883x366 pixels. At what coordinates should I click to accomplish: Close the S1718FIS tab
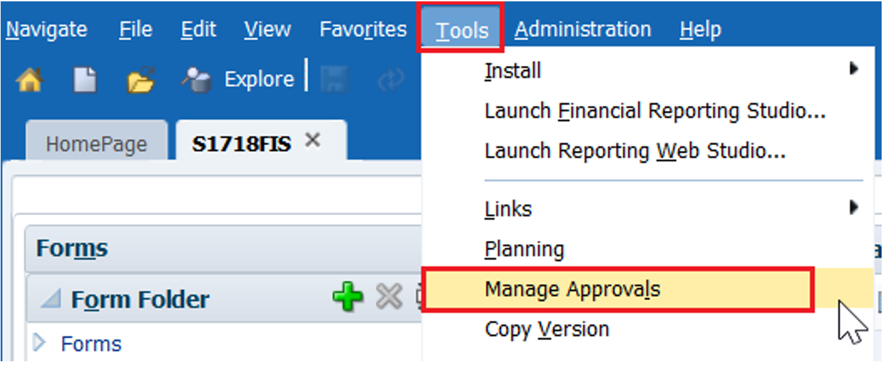point(312,141)
